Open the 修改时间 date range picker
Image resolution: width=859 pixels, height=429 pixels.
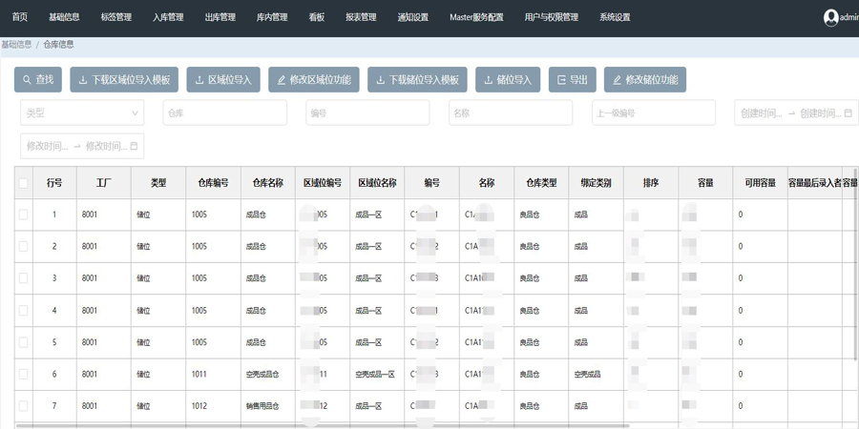tap(82, 146)
